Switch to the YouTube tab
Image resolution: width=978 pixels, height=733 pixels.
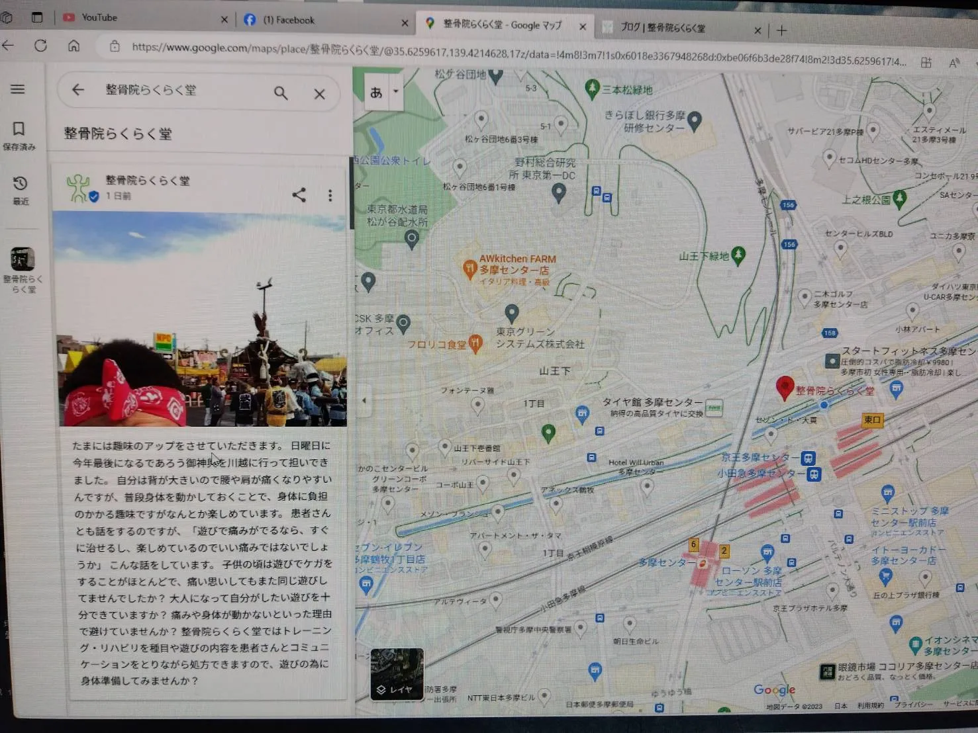pos(99,18)
